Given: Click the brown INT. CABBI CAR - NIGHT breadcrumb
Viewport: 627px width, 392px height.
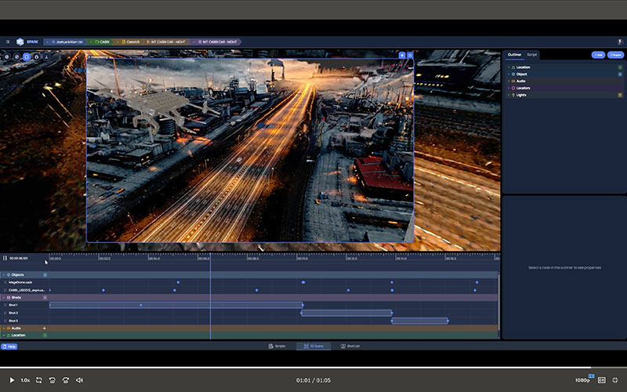Looking at the screenshot, I should (x=166, y=42).
